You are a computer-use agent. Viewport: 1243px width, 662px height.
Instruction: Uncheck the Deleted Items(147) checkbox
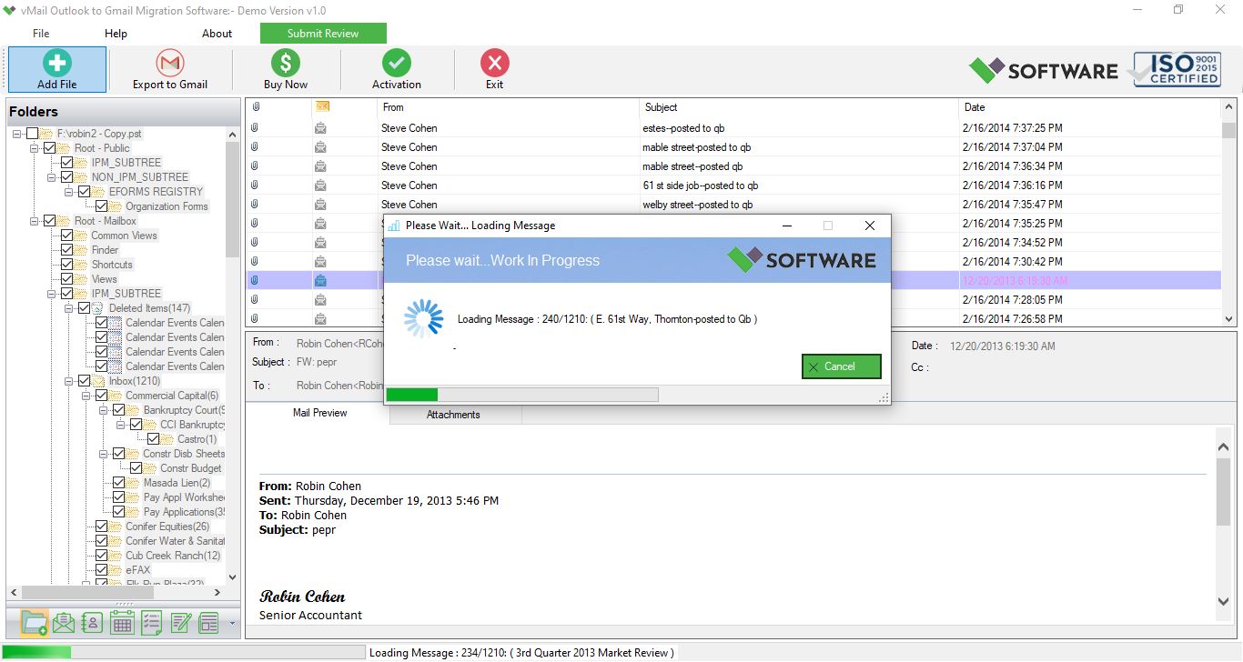click(x=84, y=308)
